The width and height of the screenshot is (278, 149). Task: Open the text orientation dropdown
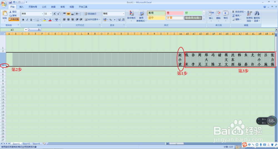(78, 14)
